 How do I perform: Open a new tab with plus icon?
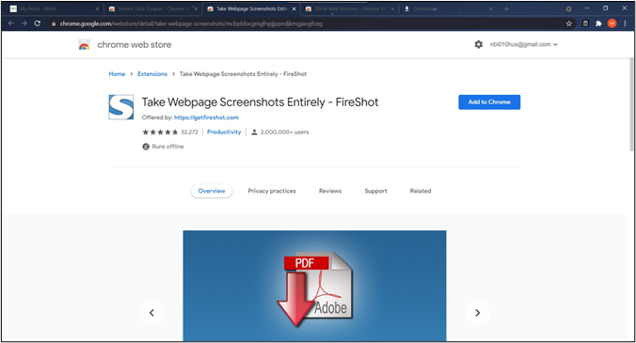506,8
